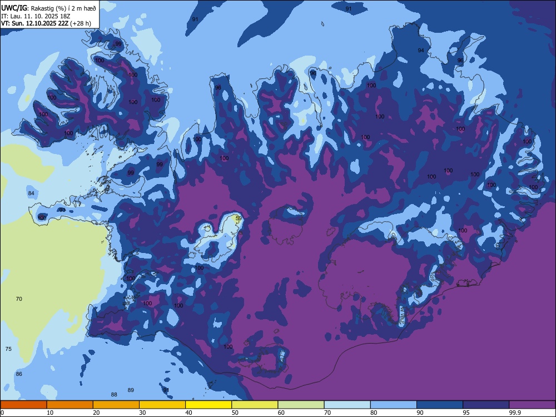Select the light blue 80–90 legend swatch
The width and height of the screenshot is (556, 417).
click(394, 405)
